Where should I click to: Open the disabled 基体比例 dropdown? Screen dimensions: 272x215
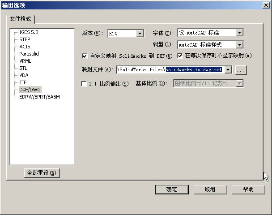239,83
